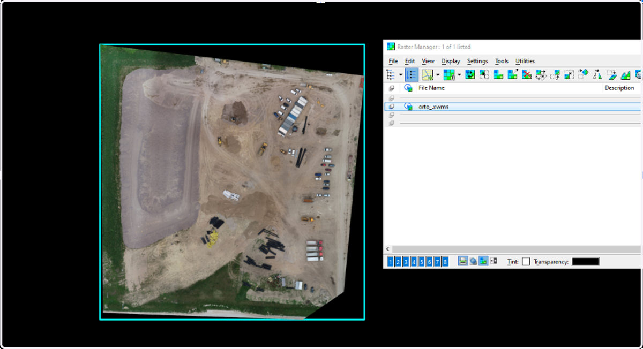This screenshot has width=643, height=349.
Task: Open the Display menu
Action: coord(451,61)
